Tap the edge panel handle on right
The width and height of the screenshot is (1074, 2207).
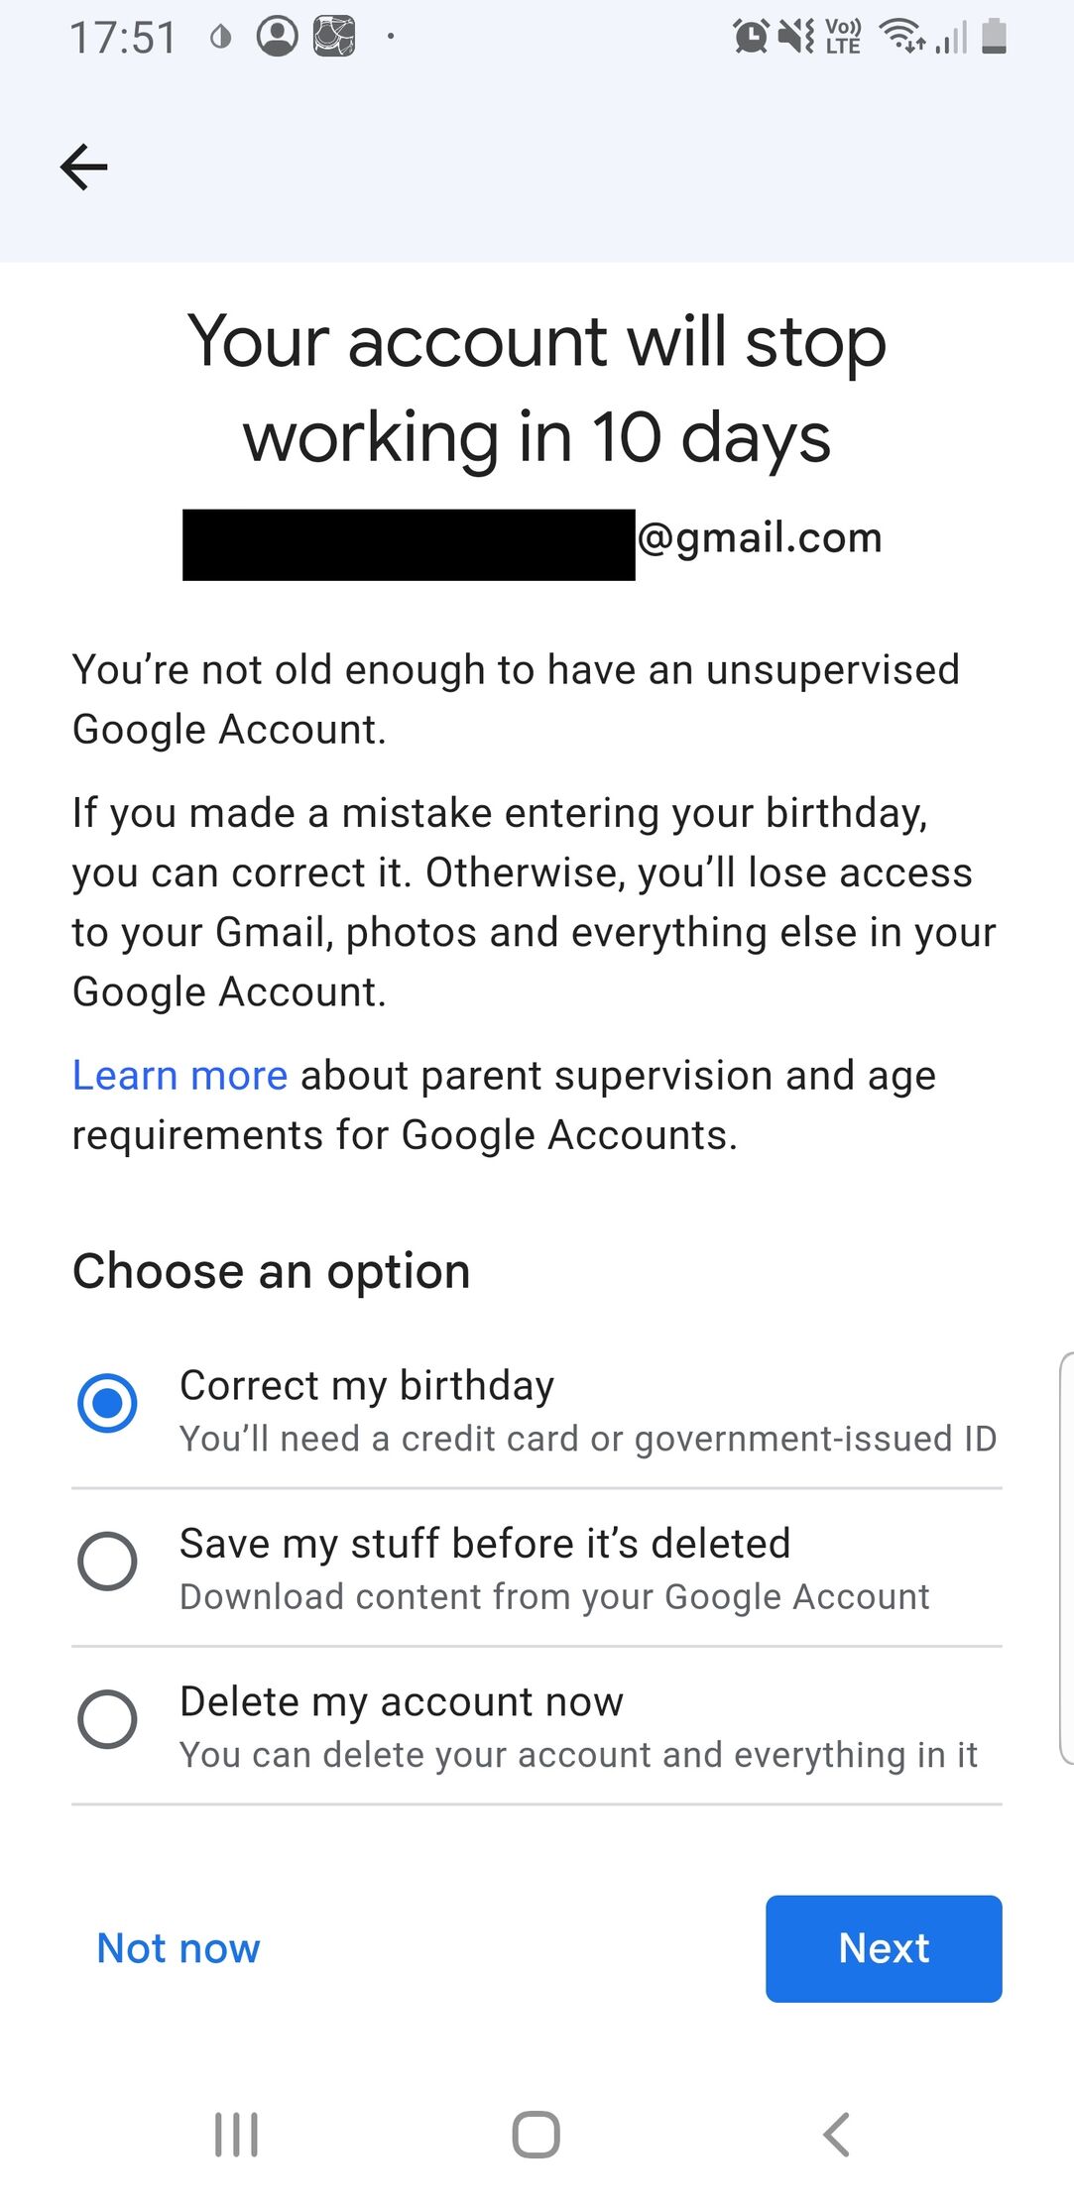tap(1066, 1557)
